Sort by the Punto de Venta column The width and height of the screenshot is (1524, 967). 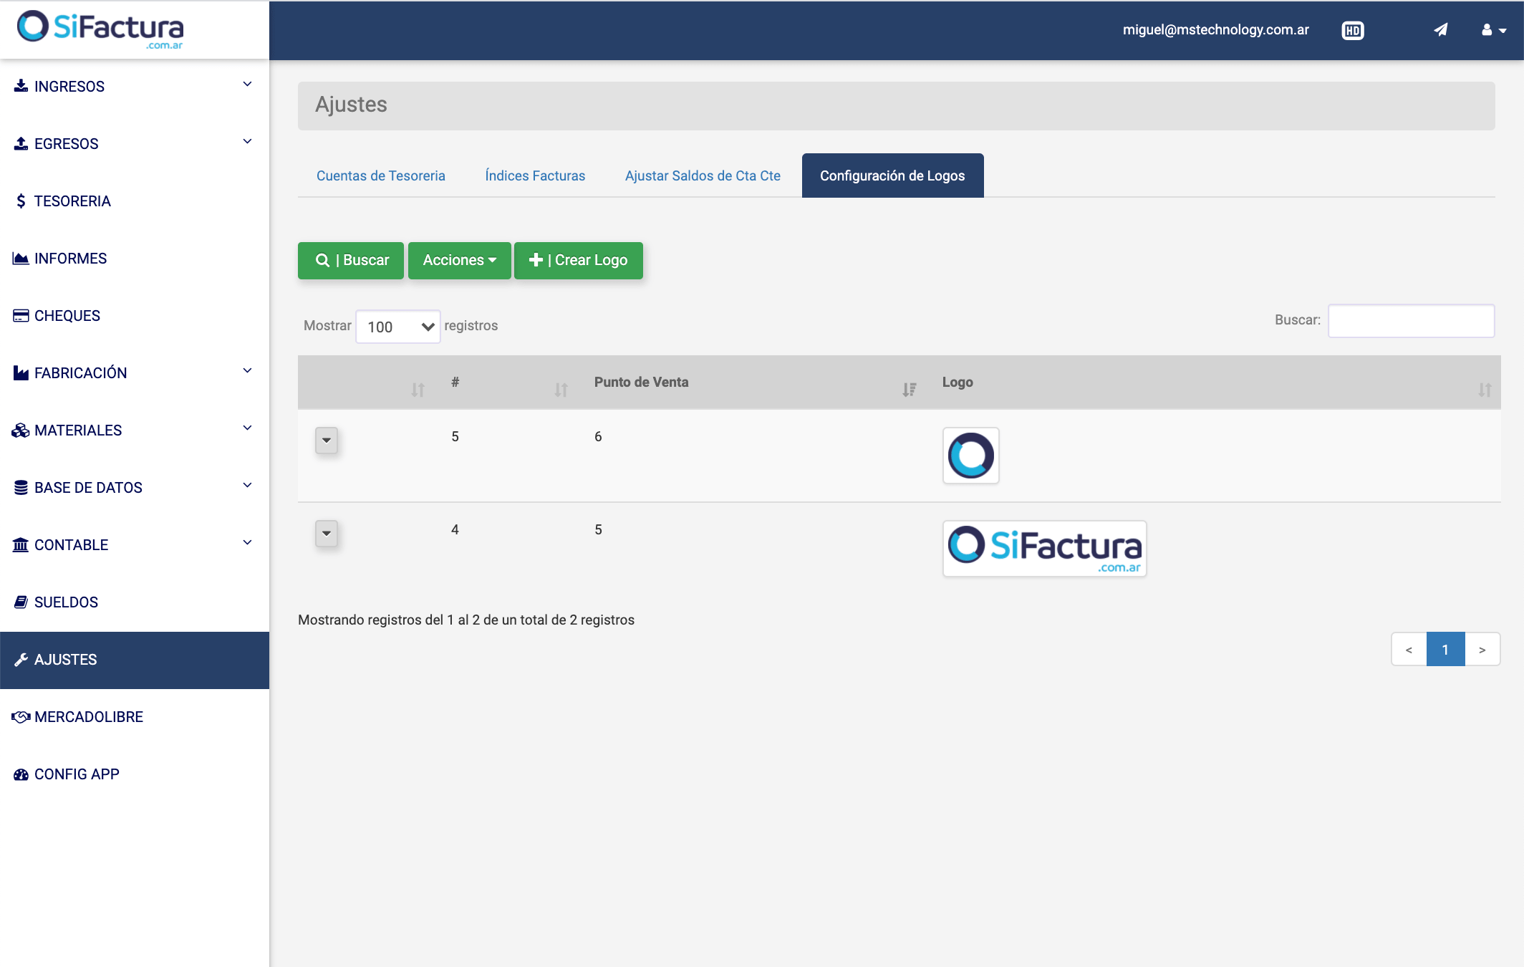pos(909,390)
